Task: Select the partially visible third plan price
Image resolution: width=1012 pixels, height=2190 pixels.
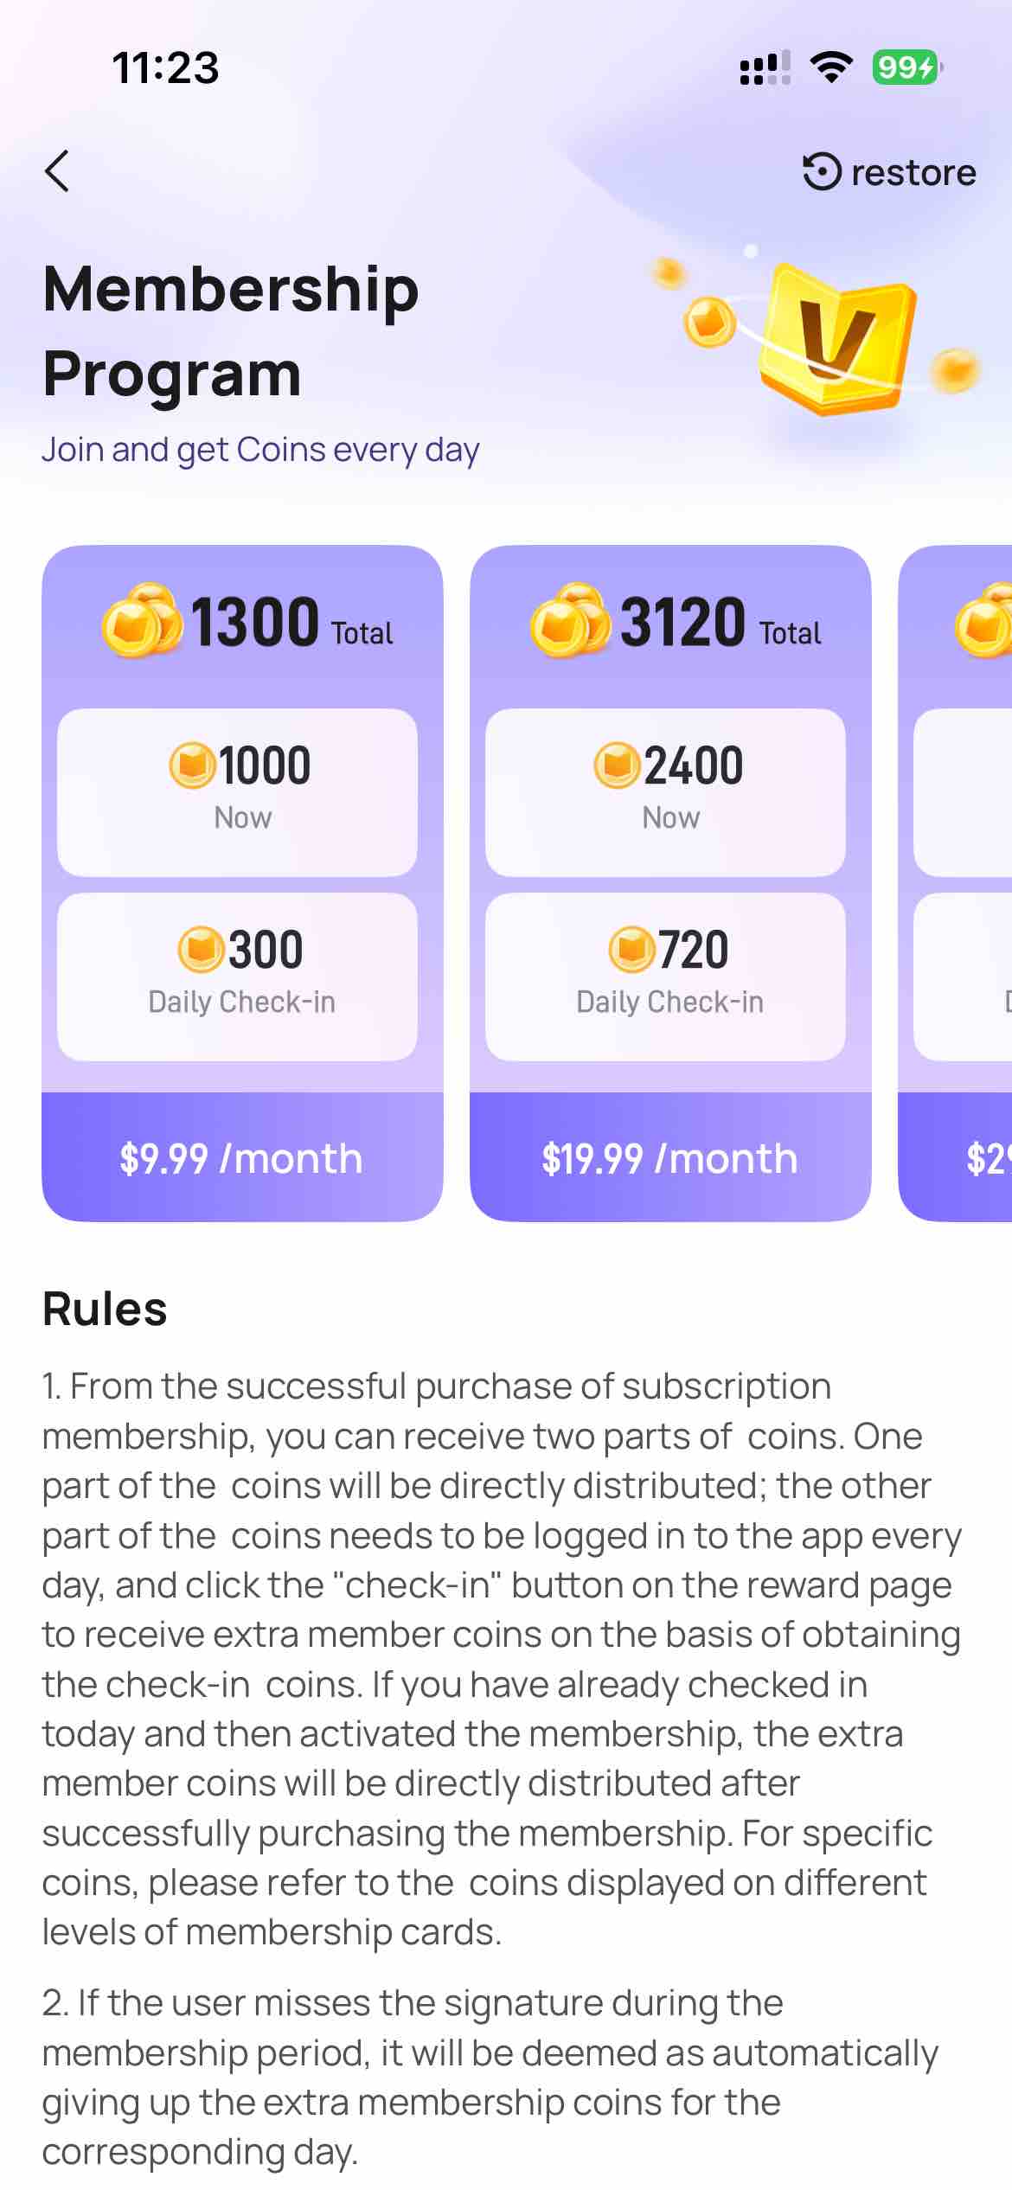Action: tap(986, 1157)
